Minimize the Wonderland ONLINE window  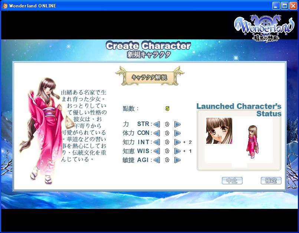[x=276, y=6]
